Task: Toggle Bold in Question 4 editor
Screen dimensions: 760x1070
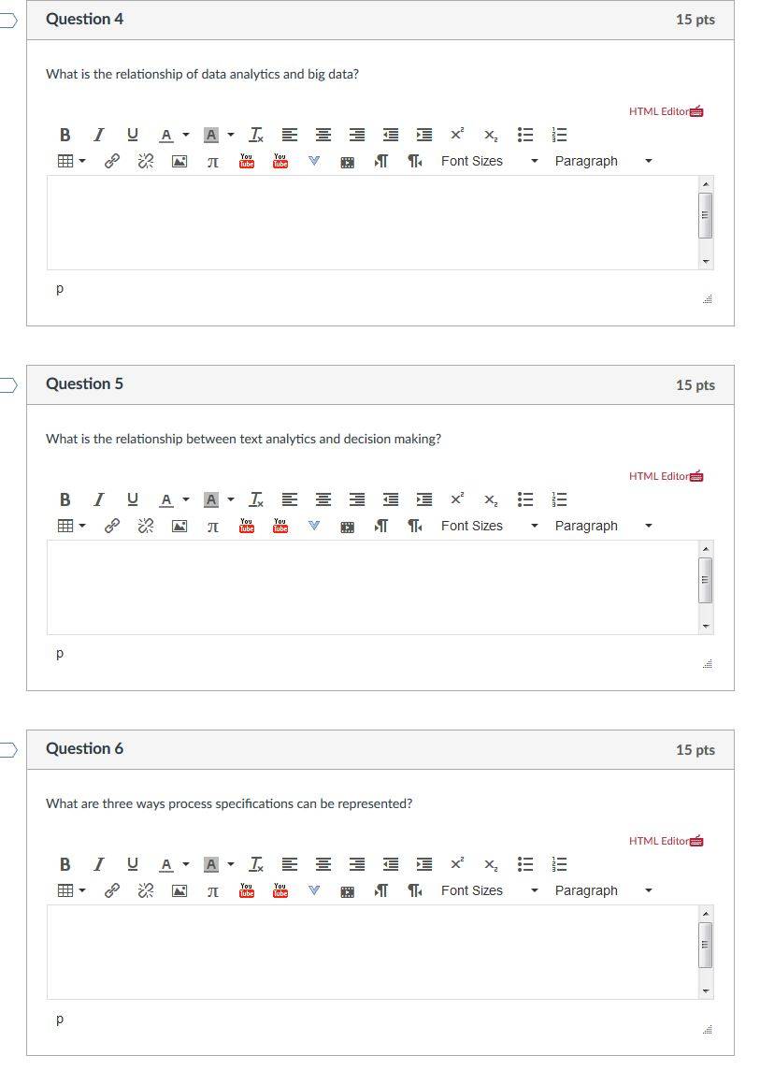Action: (x=65, y=135)
